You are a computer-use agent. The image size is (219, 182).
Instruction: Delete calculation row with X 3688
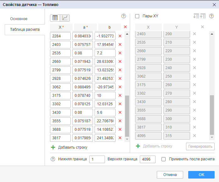pos(120,129)
